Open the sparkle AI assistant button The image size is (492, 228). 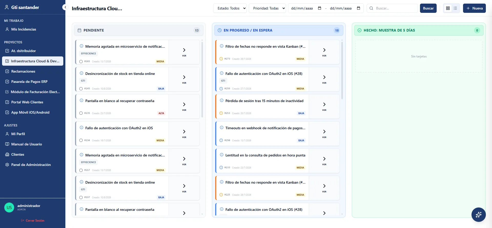[478, 215]
